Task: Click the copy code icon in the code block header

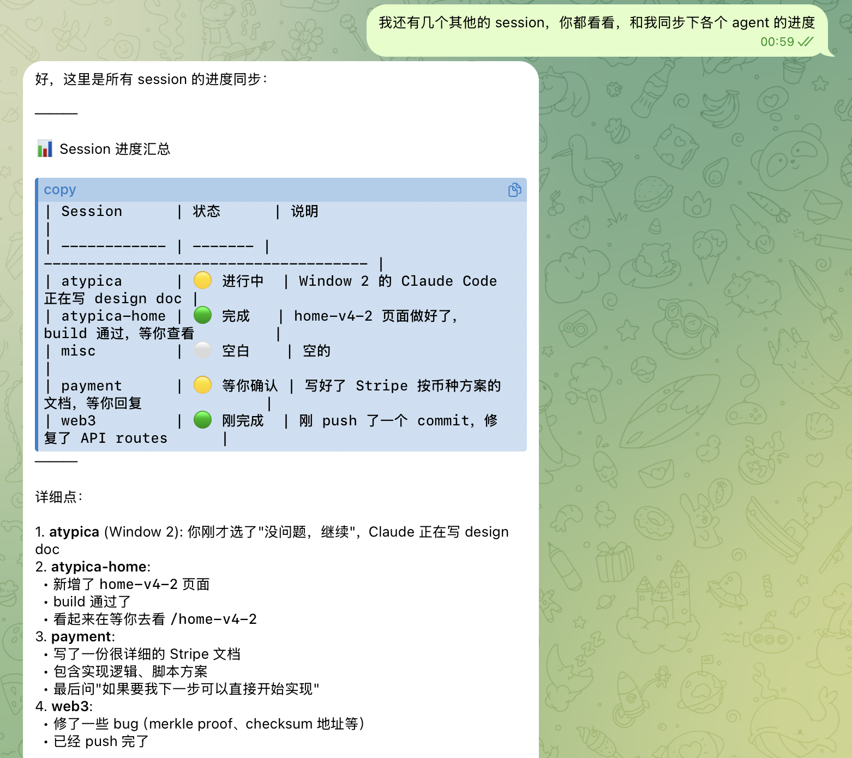Action: coord(514,190)
